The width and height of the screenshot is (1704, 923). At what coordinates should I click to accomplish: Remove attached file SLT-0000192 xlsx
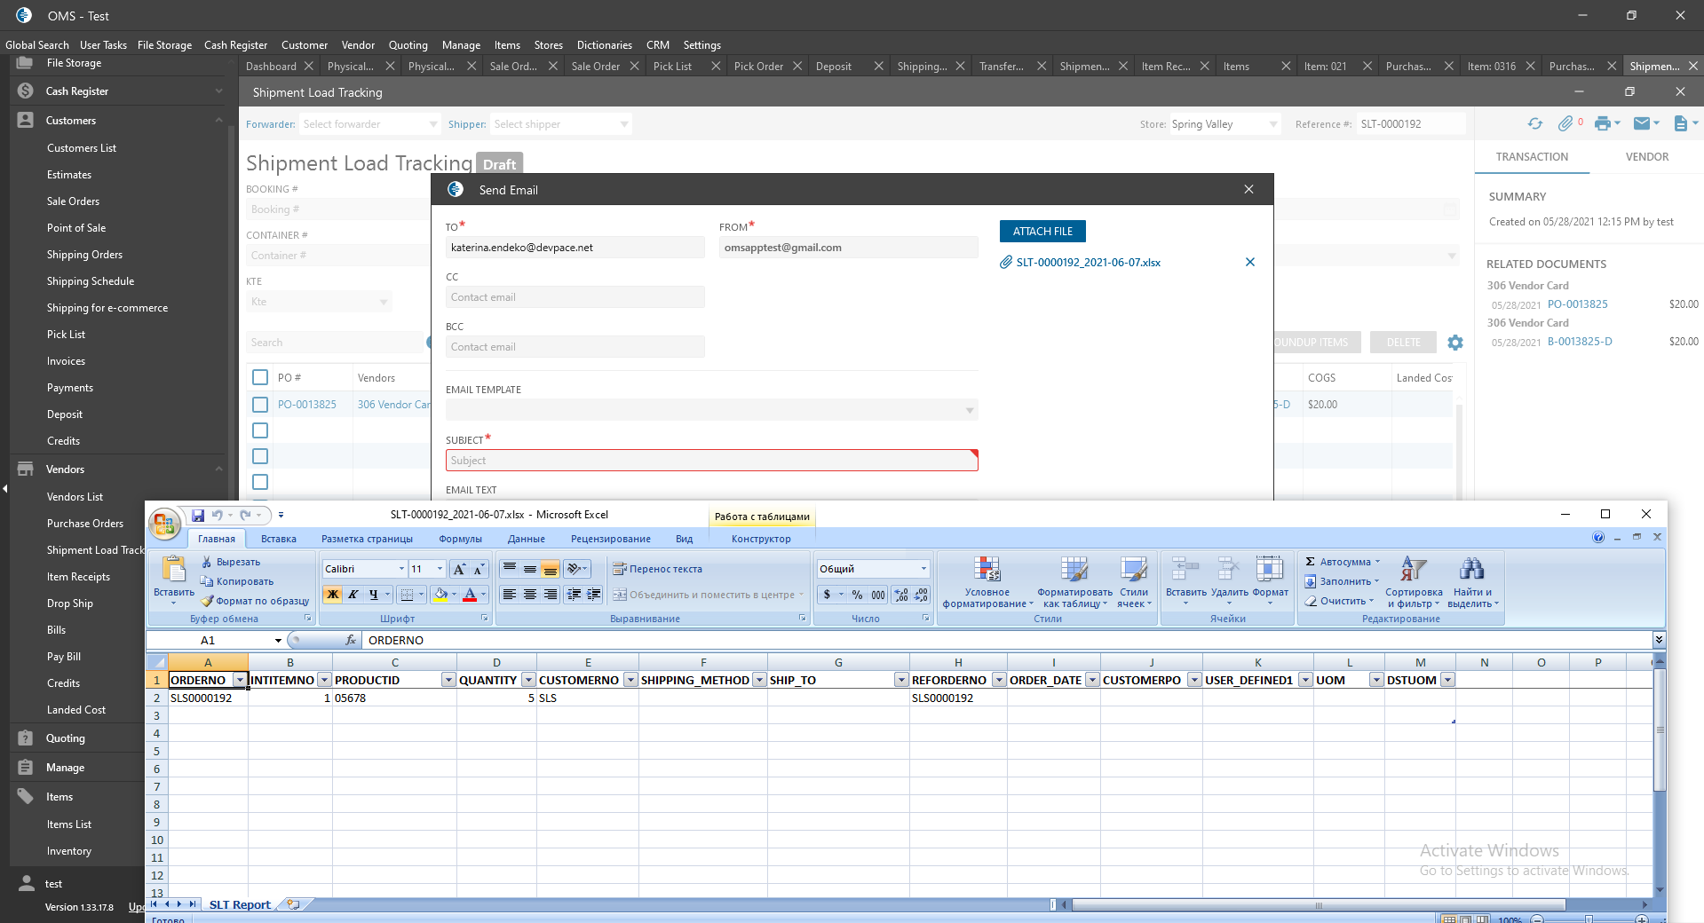tap(1249, 262)
